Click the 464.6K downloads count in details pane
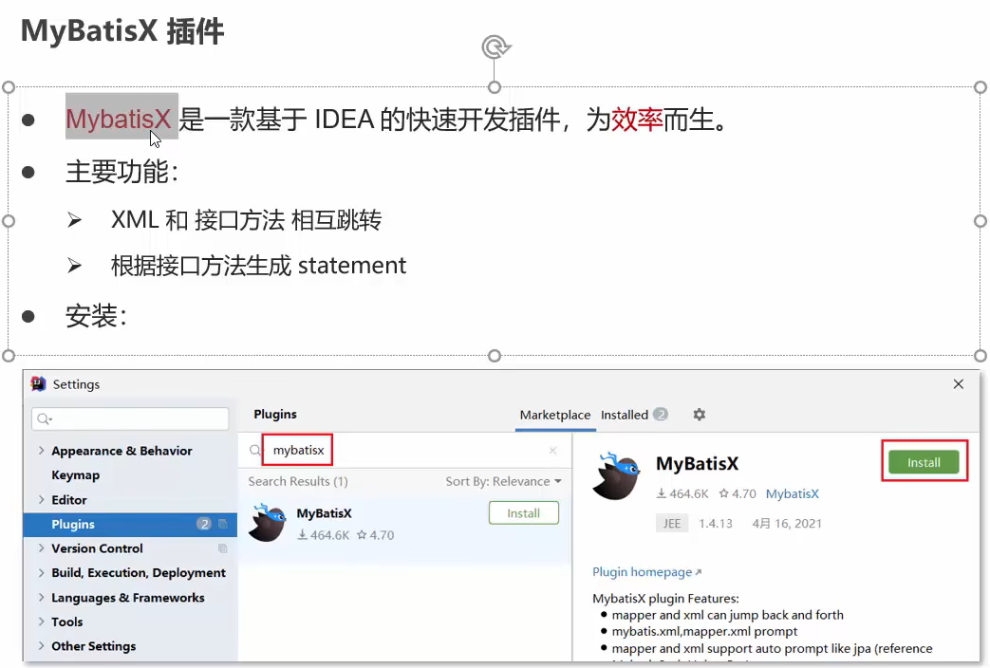Viewport: 990px width, 668px height. tap(682, 493)
